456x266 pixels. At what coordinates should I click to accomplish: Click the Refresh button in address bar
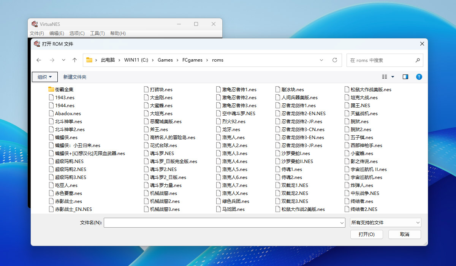[334, 60]
